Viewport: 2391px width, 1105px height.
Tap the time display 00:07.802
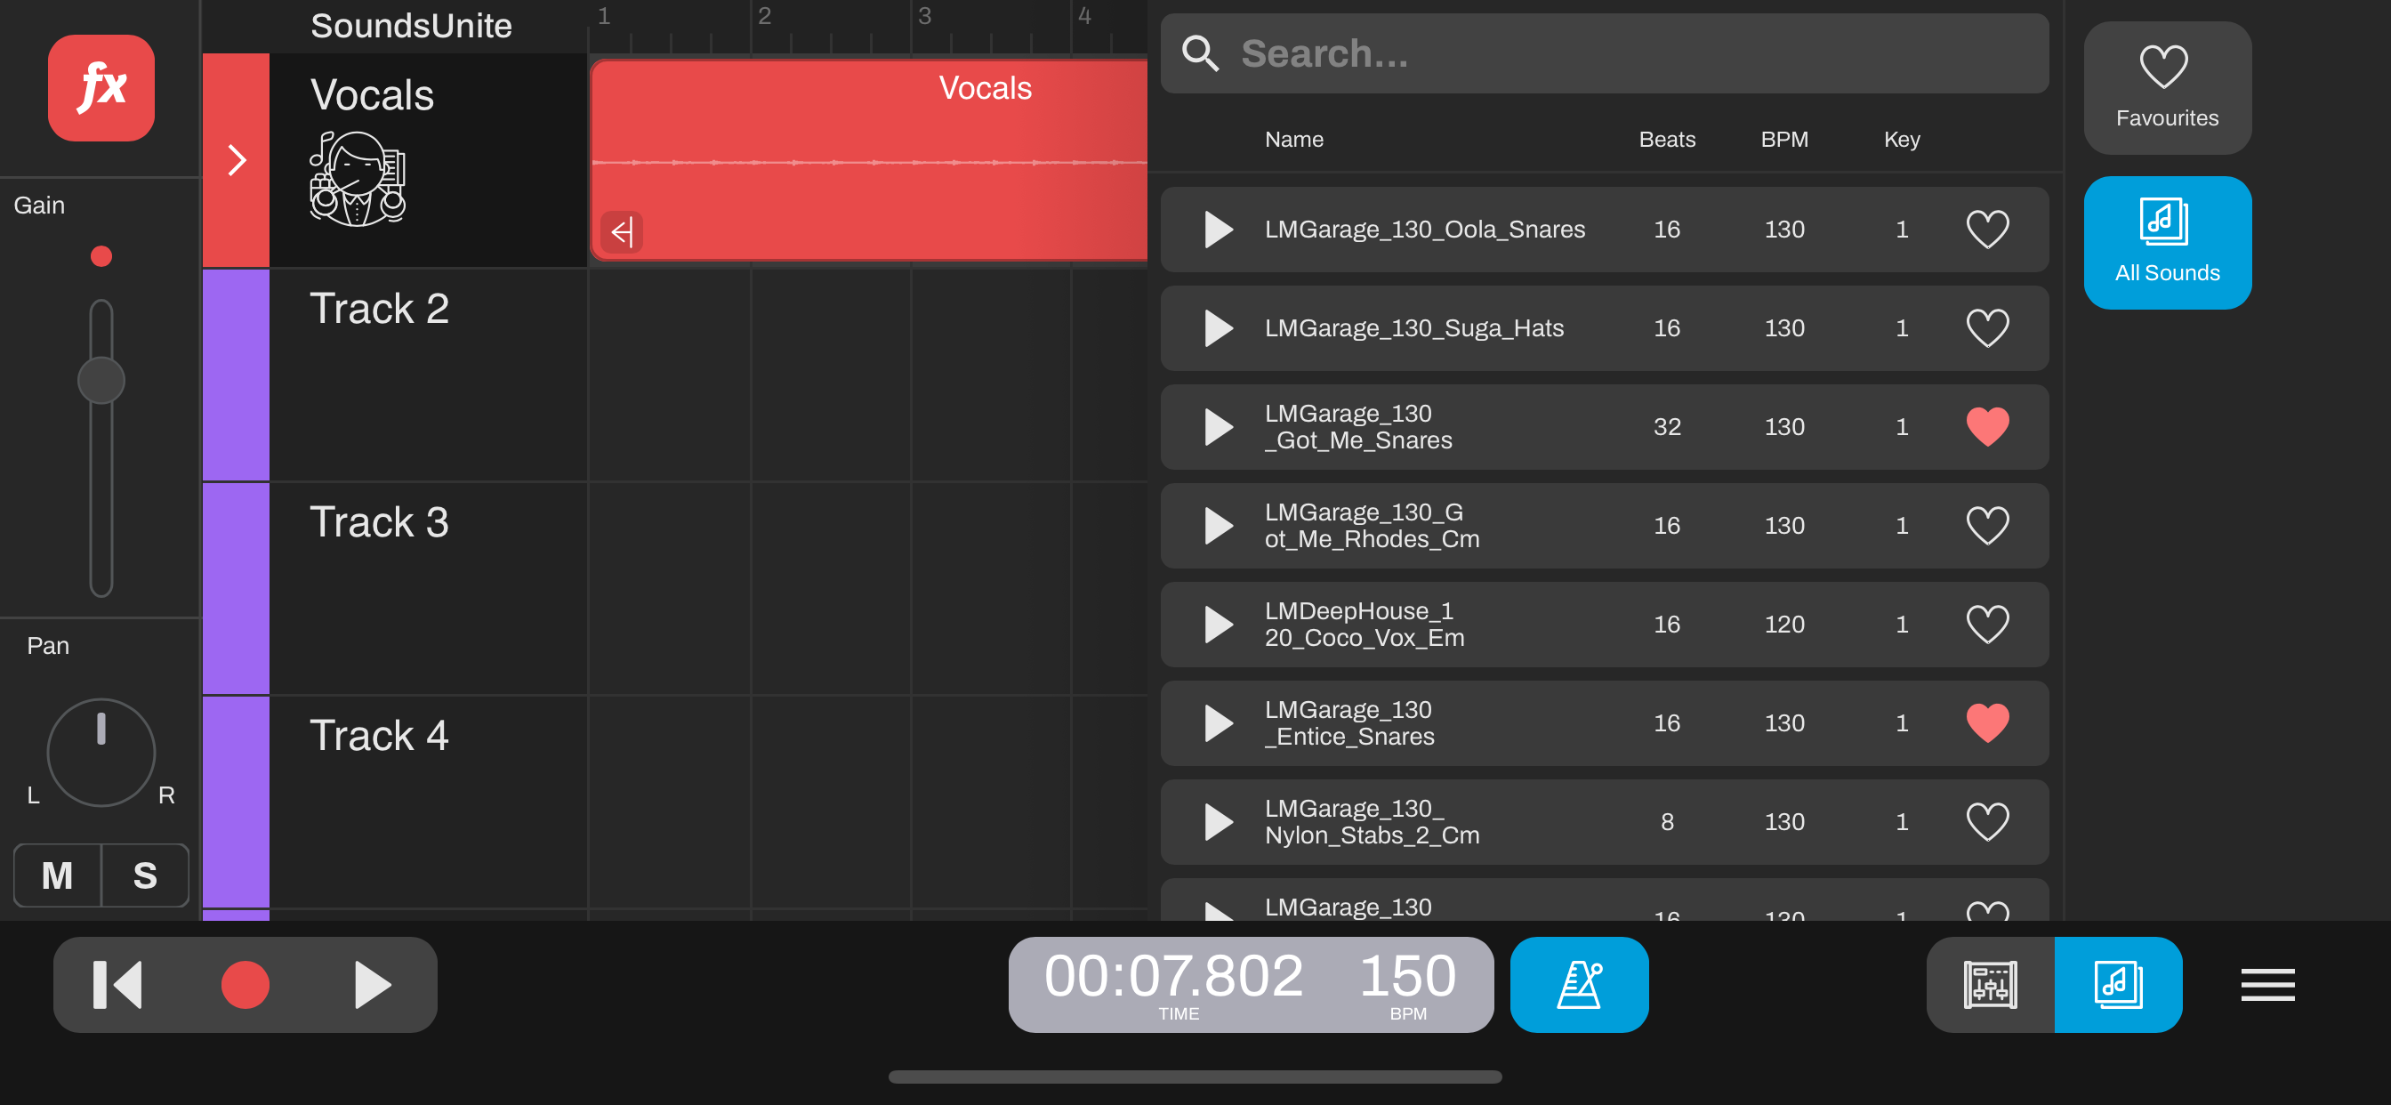[1173, 984]
